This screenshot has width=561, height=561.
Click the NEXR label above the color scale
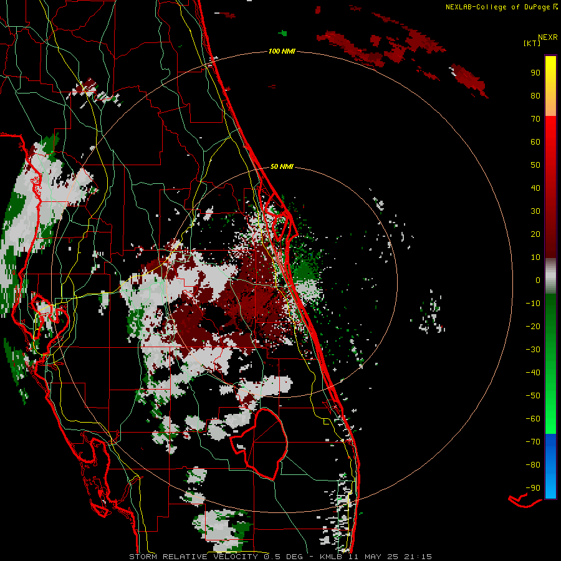[547, 37]
